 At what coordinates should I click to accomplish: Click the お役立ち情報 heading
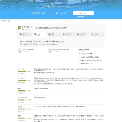(x=84, y=50)
